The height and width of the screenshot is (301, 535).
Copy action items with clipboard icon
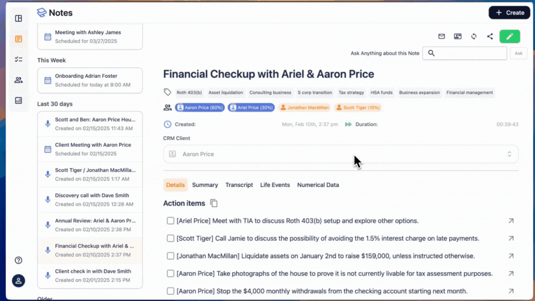(x=214, y=203)
